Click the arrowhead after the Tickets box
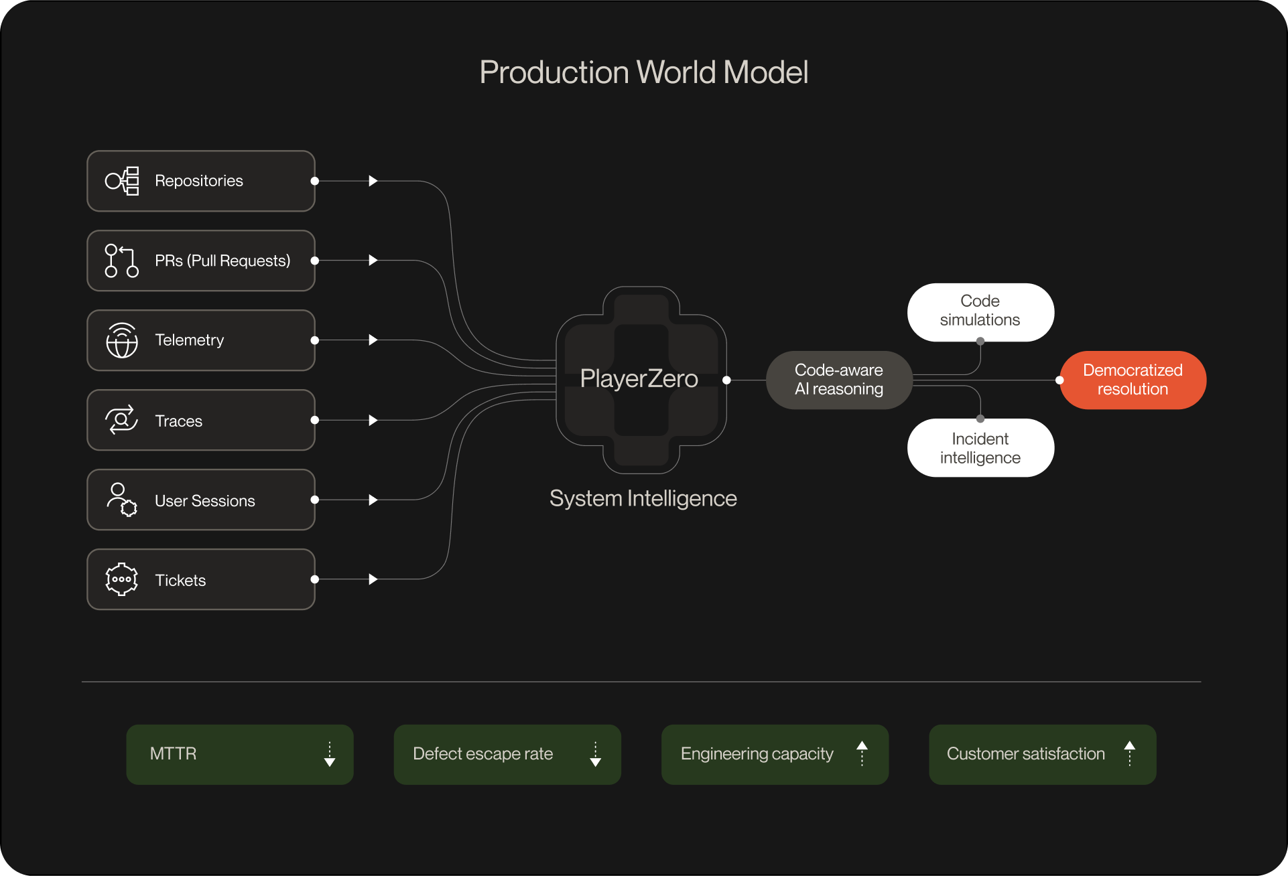Viewport: 1288px width, 876px height. pyautogui.click(x=373, y=579)
